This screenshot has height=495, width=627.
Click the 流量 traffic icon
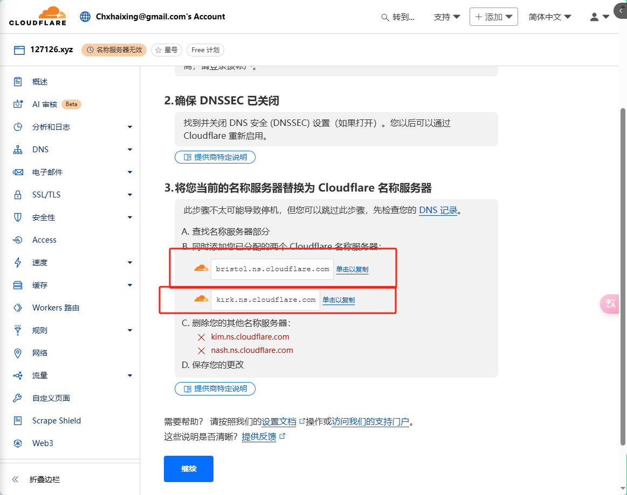[18, 376]
